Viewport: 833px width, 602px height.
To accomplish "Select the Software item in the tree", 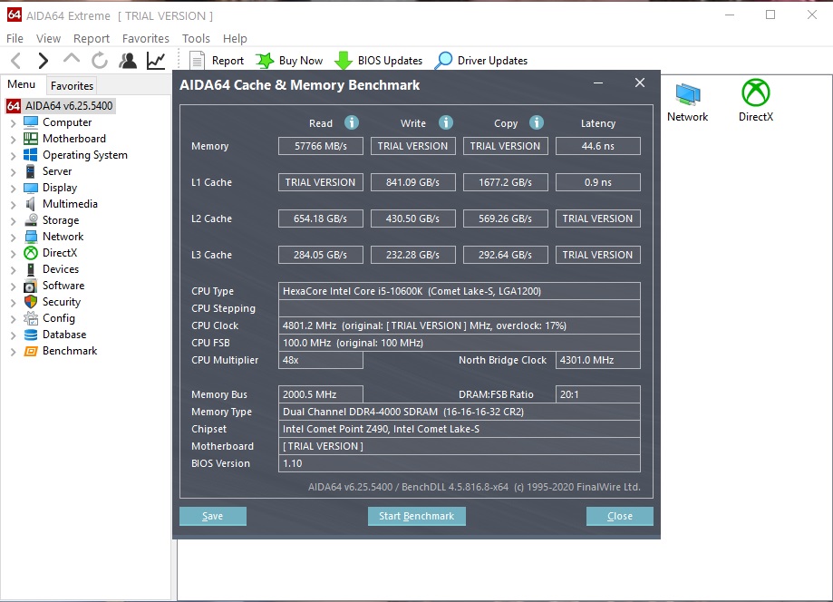I will [63, 286].
